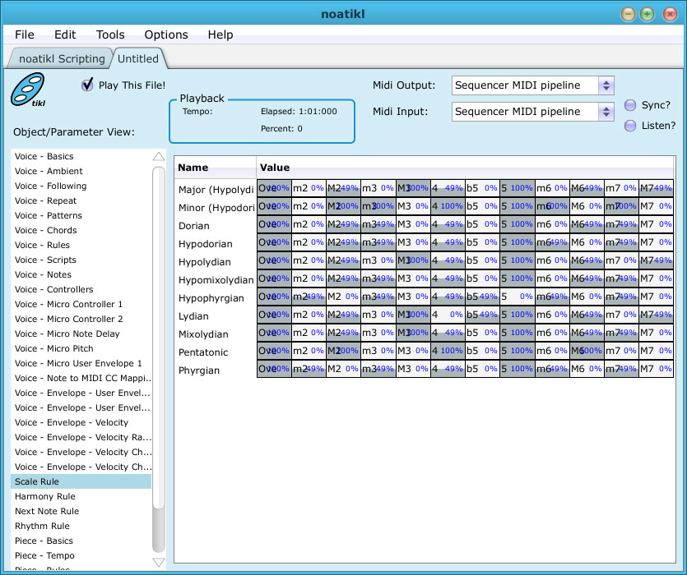This screenshot has width=687, height=575.
Task: Click the list scroll up arrow
Action: pyautogui.click(x=159, y=156)
